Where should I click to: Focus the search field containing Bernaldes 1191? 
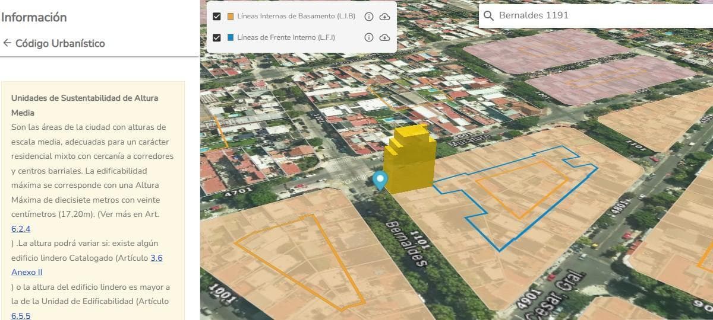pyautogui.click(x=594, y=16)
